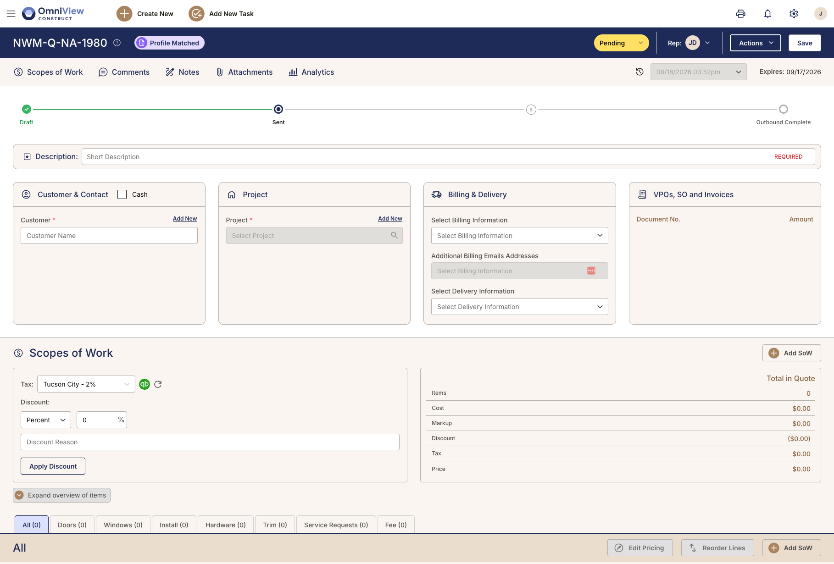Open the quote version date dropdown
834x564 pixels.
tap(698, 72)
